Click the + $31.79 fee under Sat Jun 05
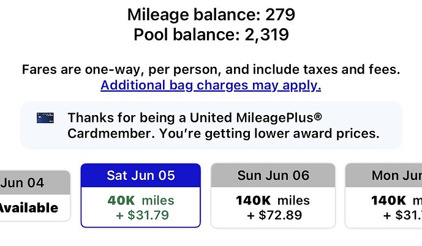The image size is (422, 246). click(142, 215)
